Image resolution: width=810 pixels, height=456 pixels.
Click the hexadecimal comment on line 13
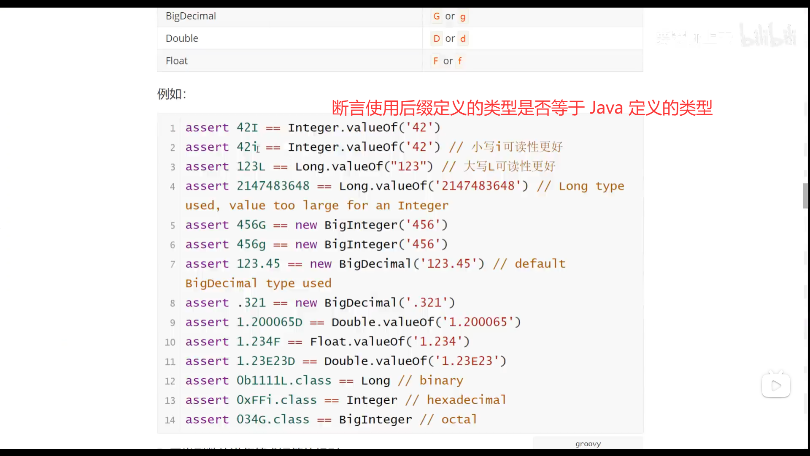456,400
